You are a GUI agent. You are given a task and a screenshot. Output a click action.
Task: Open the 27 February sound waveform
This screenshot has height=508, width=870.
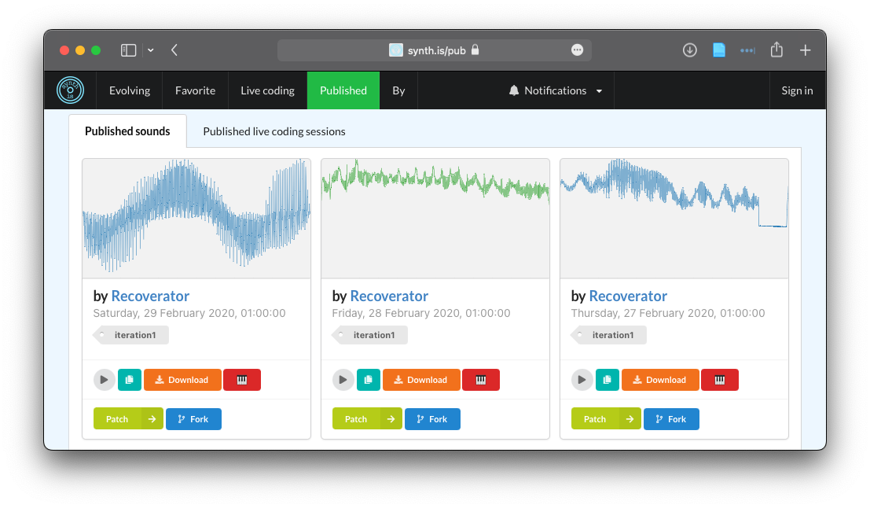(674, 218)
